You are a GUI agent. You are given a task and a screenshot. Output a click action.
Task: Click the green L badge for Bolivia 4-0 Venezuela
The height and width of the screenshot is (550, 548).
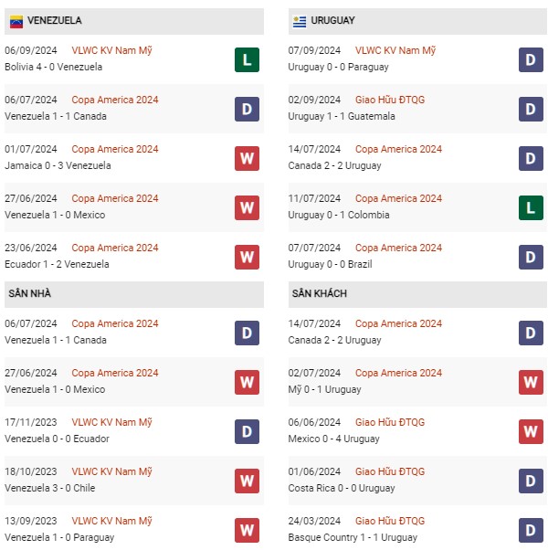(247, 59)
